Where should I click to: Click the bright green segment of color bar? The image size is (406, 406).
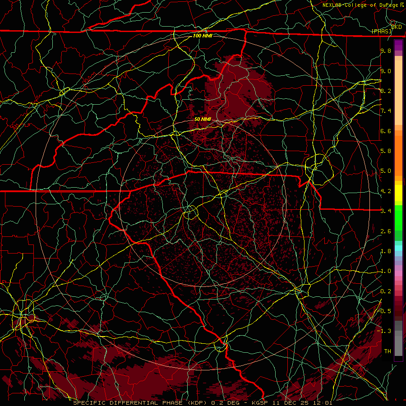pos(398,218)
